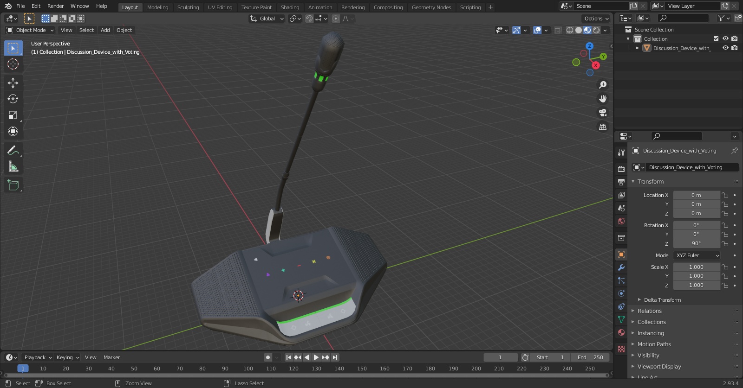743x388 pixels.
Task: Play animation forward
Action: point(316,357)
